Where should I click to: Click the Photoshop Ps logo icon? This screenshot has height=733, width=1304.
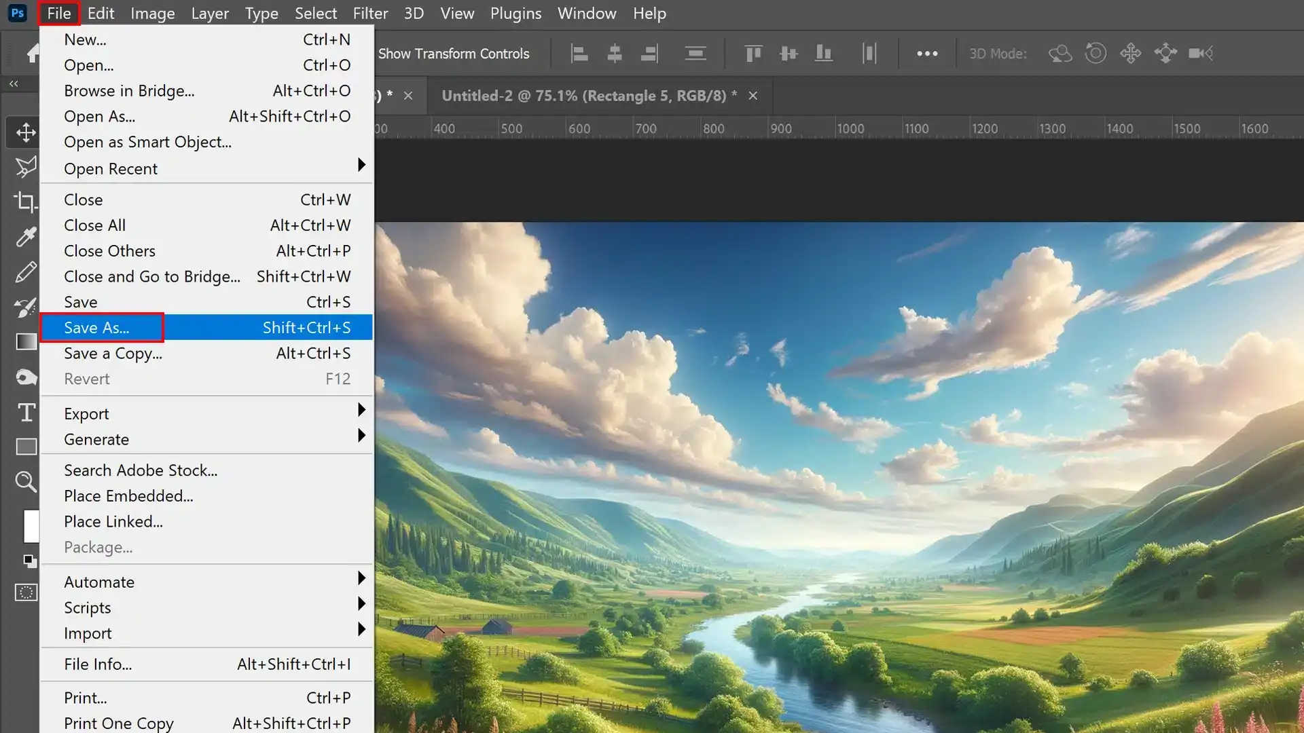coord(18,13)
